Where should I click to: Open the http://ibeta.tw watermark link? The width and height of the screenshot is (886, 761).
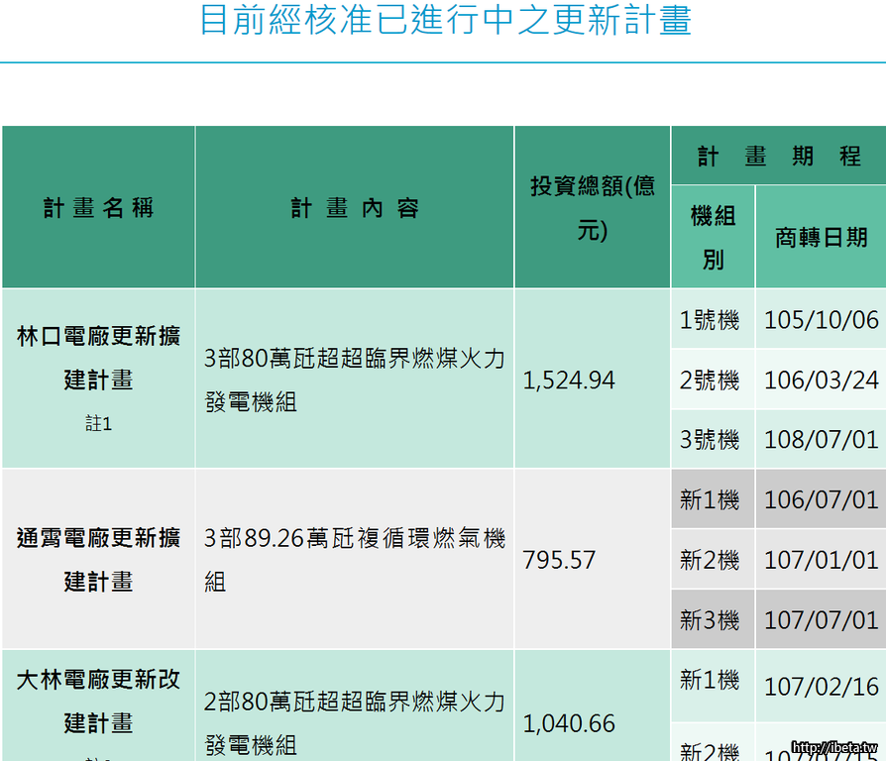pos(836,747)
